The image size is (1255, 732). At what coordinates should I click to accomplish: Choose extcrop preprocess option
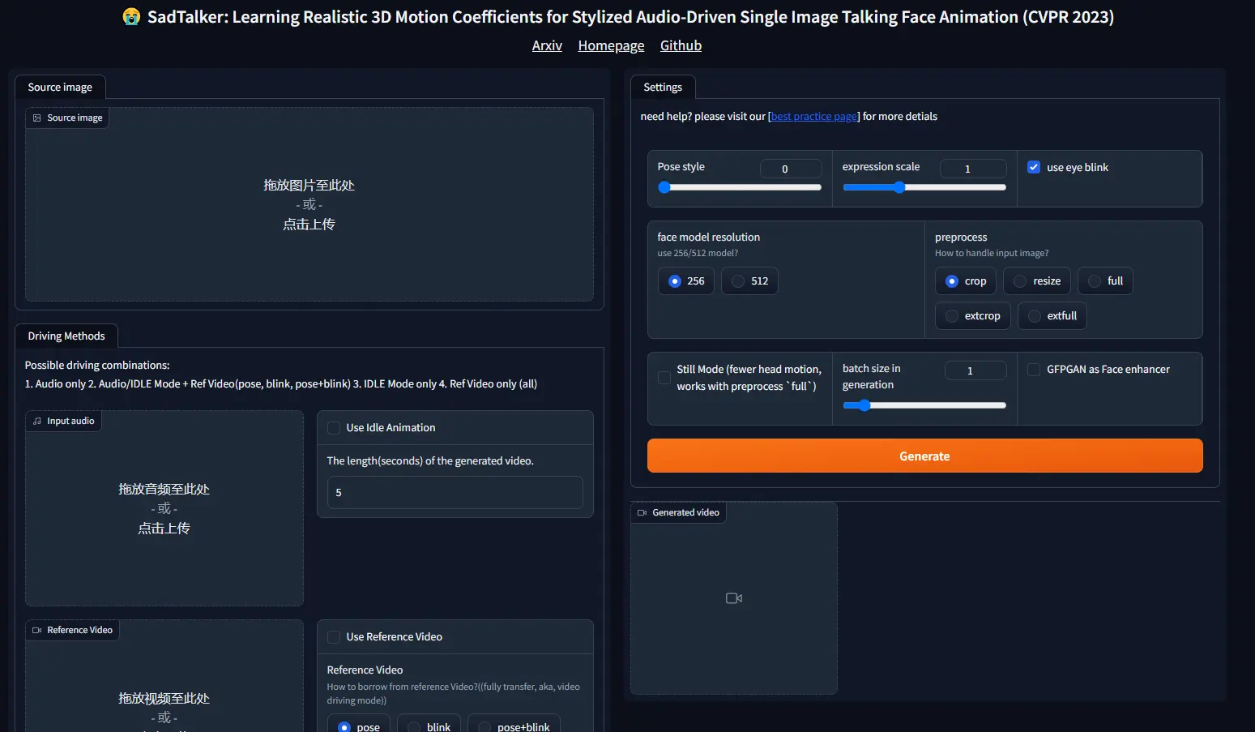pyautogui.click(x=973, y=315)
